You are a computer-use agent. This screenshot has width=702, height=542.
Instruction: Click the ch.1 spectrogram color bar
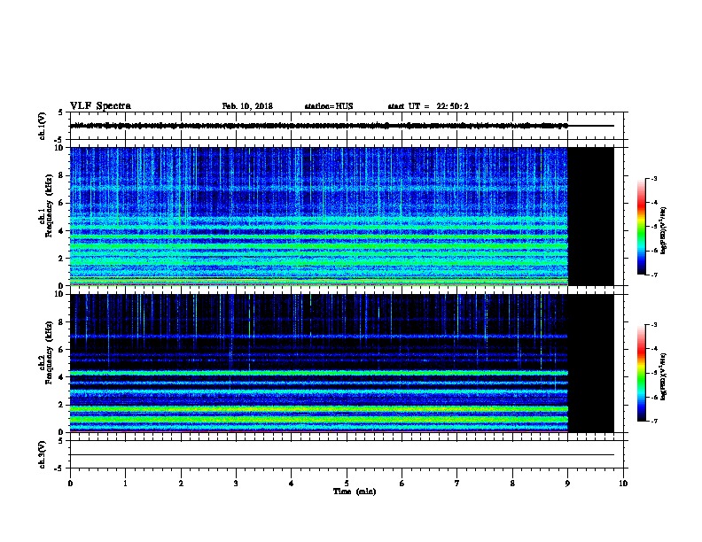click(x=642, y=227)
